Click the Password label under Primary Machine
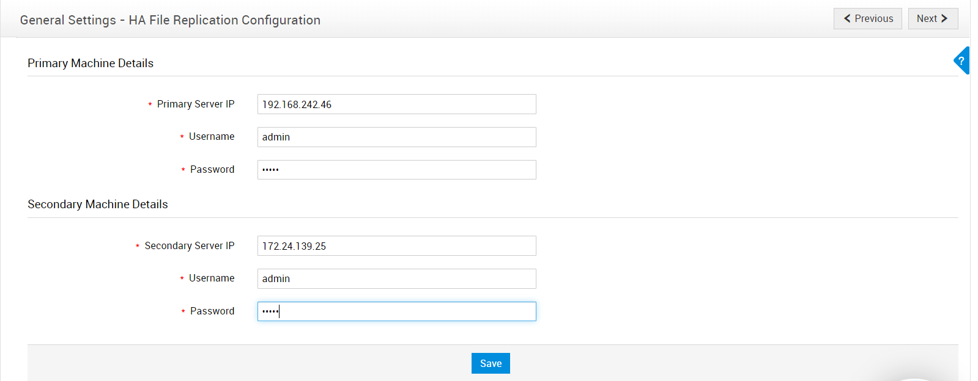Image resolution: width=978 pixels, height=381 pixels. coord(212,170)
